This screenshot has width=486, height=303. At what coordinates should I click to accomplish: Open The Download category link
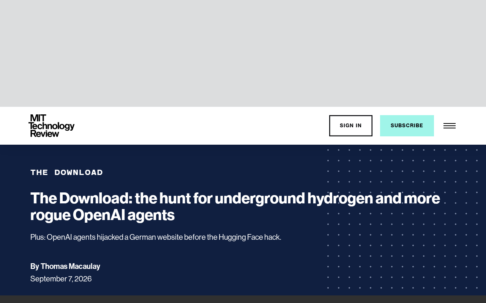[67, 173]
